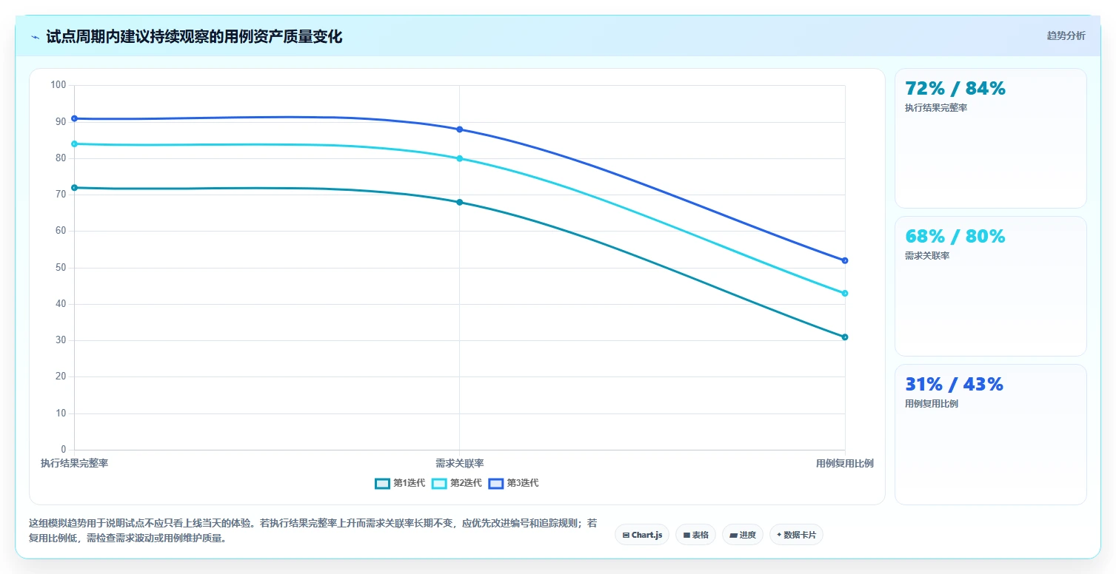Click the 第2迭代 point at 执行结果完整率 (84)

coord(74,143)
